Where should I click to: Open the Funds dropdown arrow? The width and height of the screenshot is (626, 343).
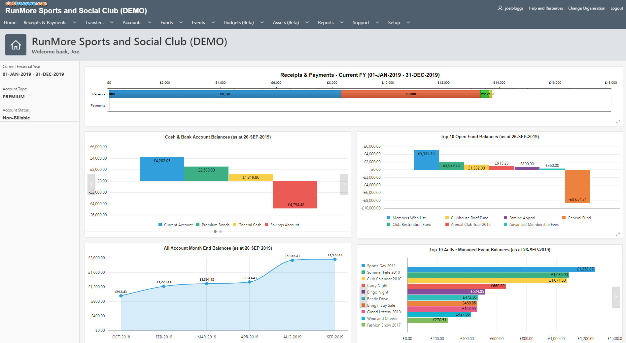click(x=181, y=22)
